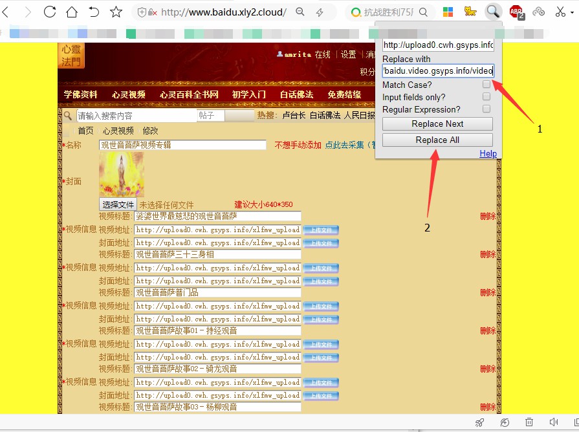Open the Help link in the replace popup
Screen dimensions: 579x432
click(488, 153)
